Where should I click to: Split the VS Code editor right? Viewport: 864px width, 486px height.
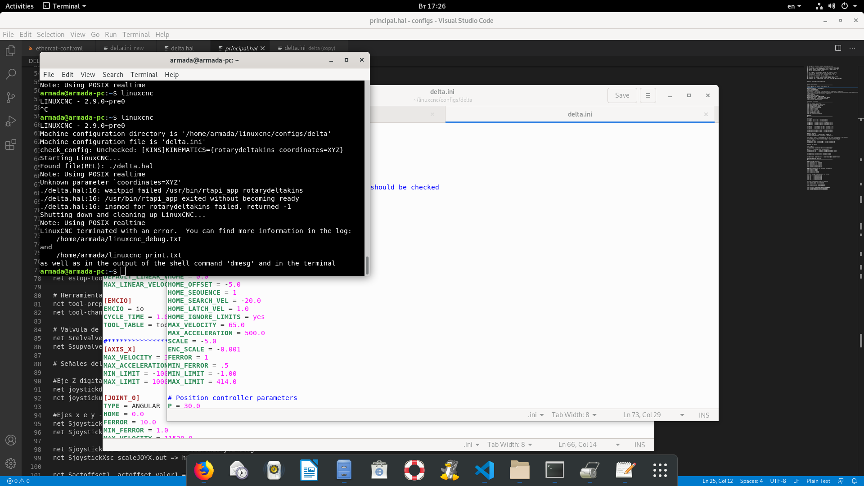(838, 48)
